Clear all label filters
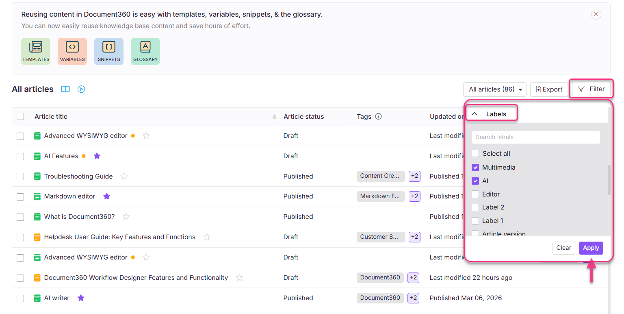Screen dimensions: 624x314 [x=563, y=248]
